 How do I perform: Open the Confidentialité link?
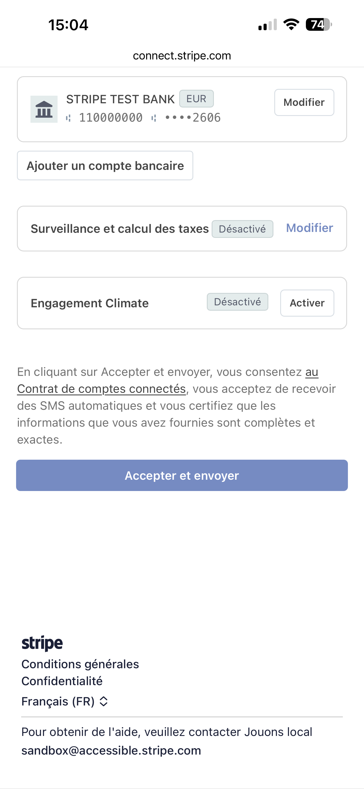coord(62,681)
